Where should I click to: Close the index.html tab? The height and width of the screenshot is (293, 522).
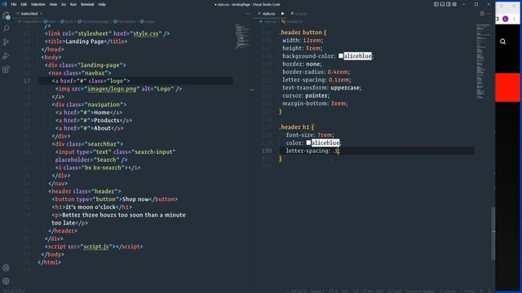tap(42, 14)
